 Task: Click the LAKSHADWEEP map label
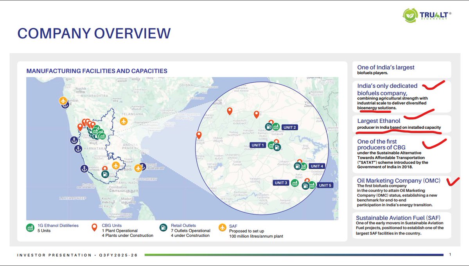pyautogui.click(x=73, y=198)
